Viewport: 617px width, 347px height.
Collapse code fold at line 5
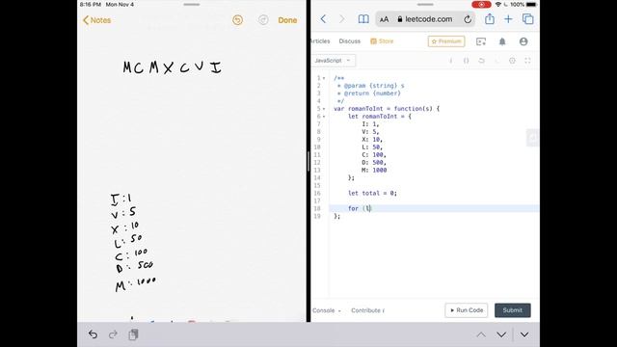(x=324, y=109)
